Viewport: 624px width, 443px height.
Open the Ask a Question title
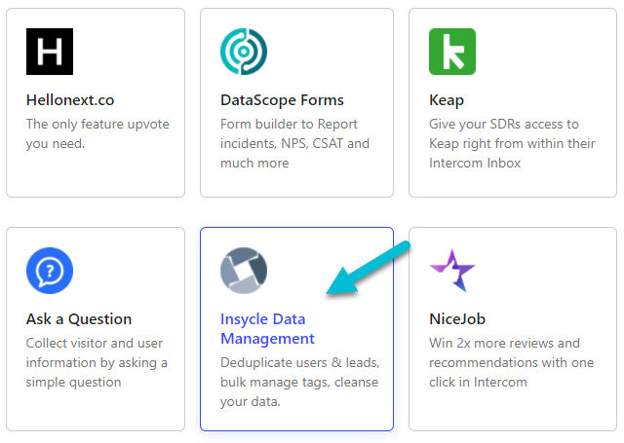(79, 319)
